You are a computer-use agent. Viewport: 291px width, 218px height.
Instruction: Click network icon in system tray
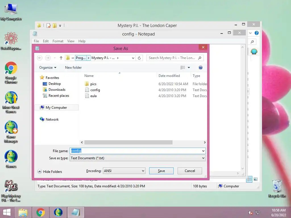point(257,212)
